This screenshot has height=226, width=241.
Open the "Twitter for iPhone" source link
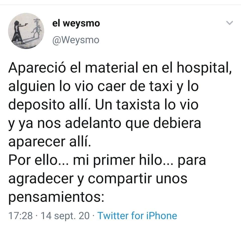137,215
